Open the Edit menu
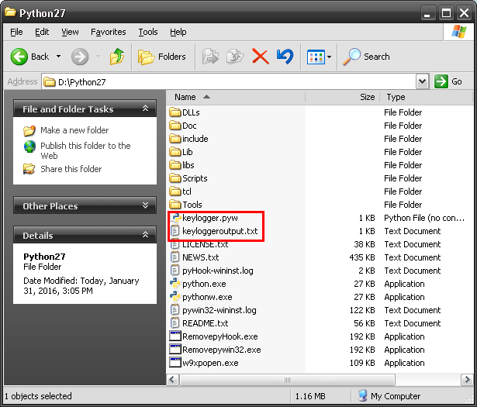The width and height of the screenshot is (477, 407). tap(42, 32)
